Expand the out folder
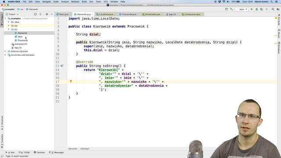Screen dimensions: 281x158 click(9, 25)
